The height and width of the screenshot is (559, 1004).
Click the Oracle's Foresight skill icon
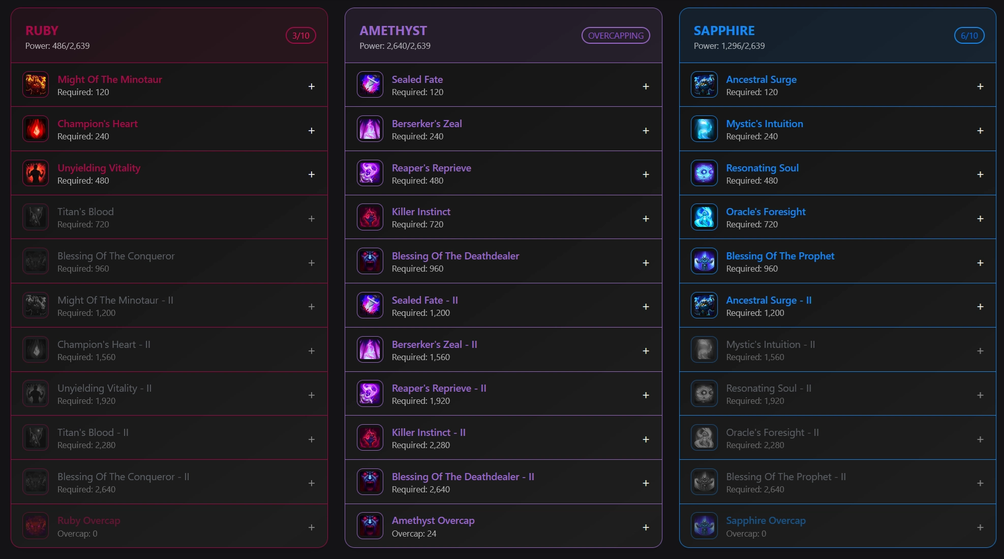(705, 217)
